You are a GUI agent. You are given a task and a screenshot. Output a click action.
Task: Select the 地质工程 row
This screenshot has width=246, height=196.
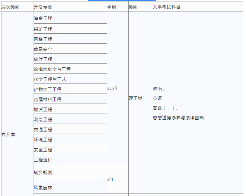pos(43,109)
